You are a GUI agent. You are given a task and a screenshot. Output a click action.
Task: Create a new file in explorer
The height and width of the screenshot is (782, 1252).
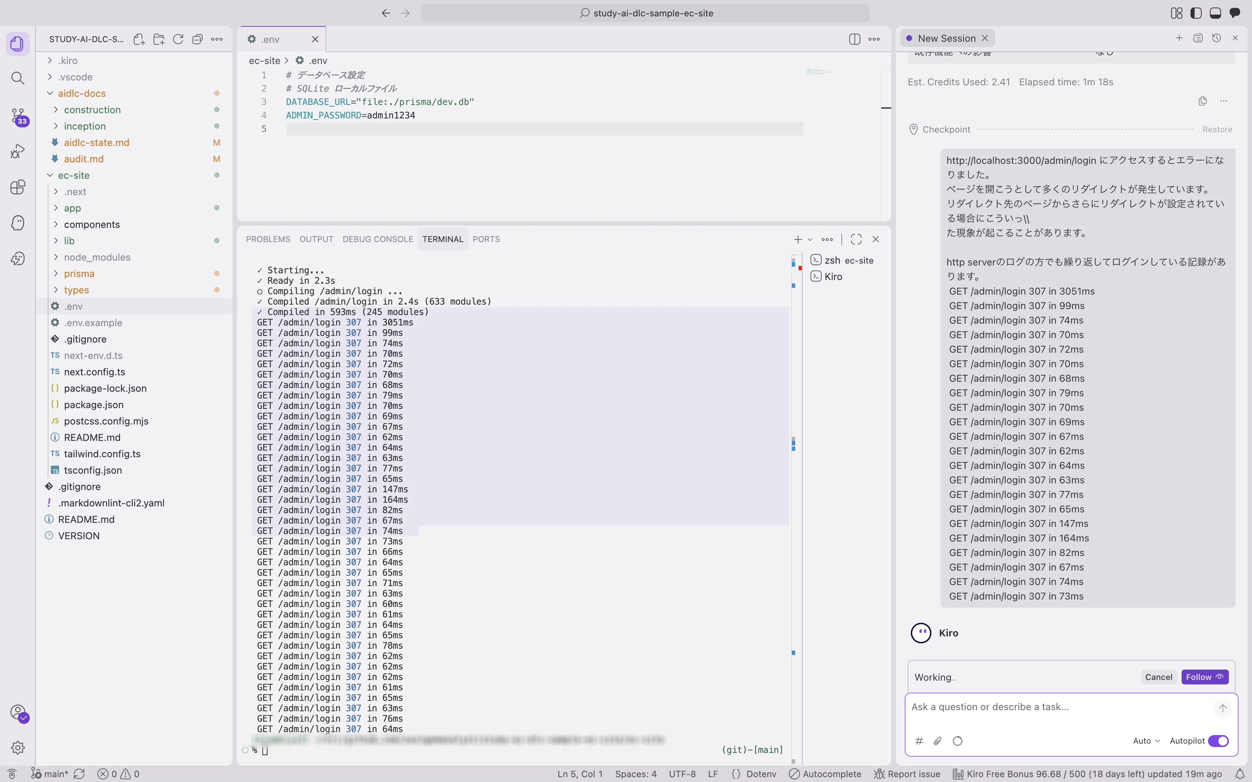[139, 39]
